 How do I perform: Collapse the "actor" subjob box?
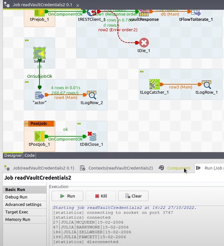(27, 82)
